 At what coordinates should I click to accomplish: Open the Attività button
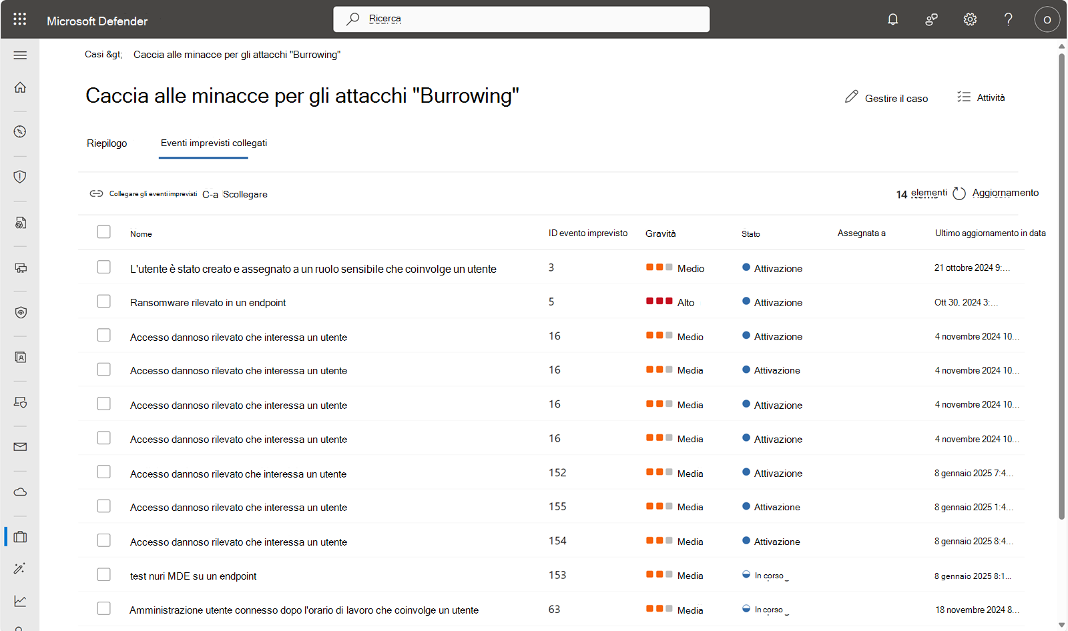[x=981, y=97]
